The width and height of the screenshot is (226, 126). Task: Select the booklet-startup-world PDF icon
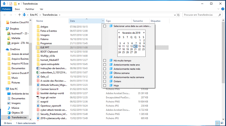pyautogui.click(x=38, y=93)
